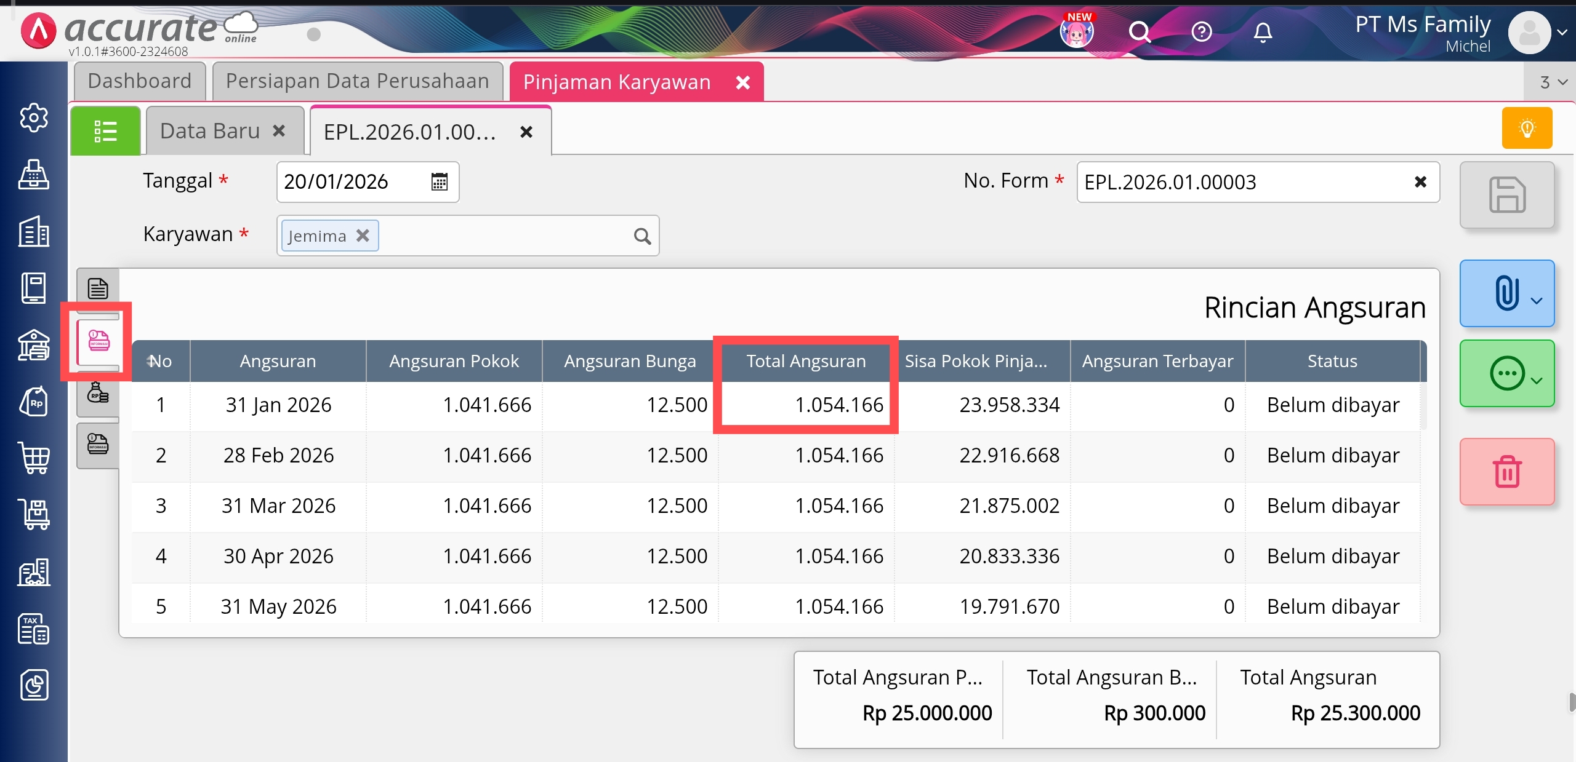Switch to the Dashboard tab
This screenshot has width=1576, height=762.
(140, 81)
